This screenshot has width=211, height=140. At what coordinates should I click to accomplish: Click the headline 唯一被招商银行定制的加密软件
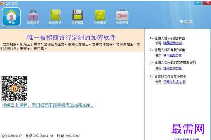tap(71, 38)
